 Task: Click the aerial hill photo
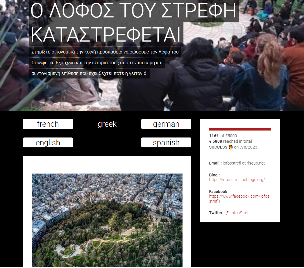click(107, 220)
